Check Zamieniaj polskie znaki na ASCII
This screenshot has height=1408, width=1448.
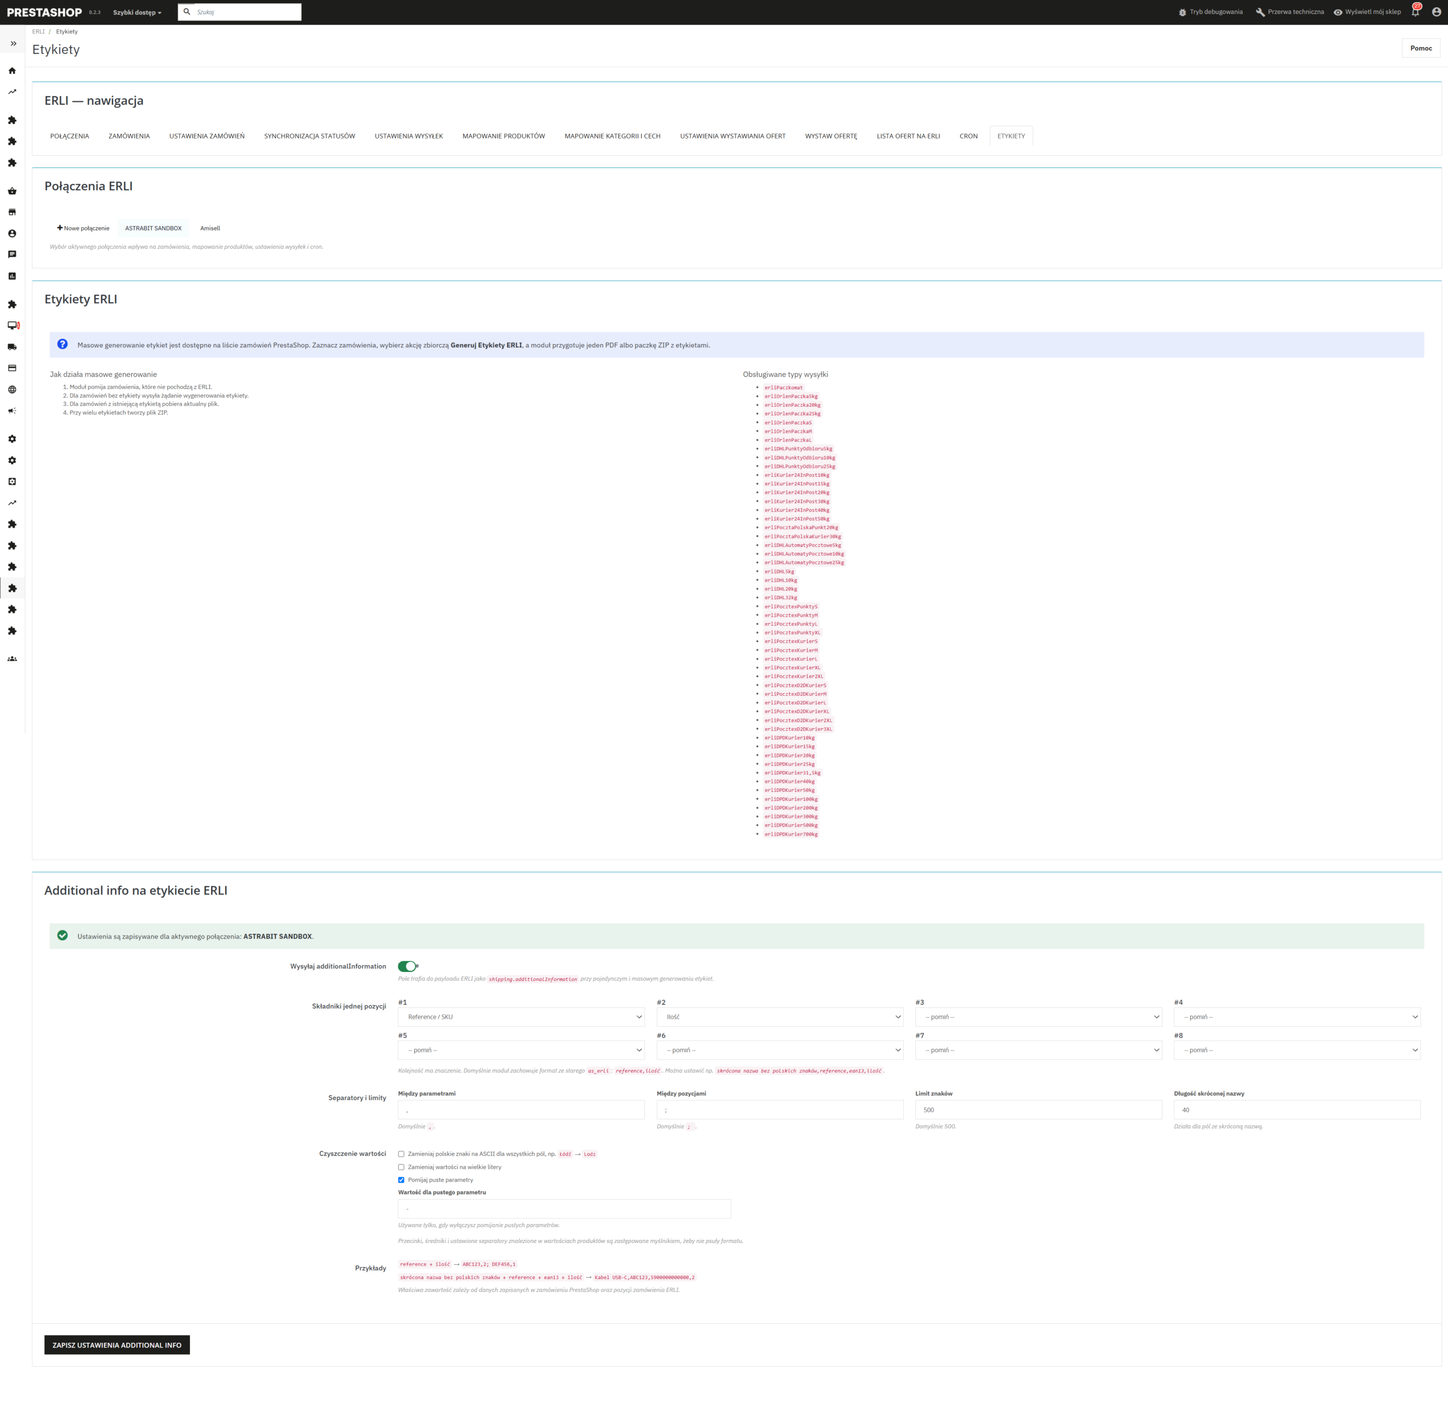[402, 1155]
